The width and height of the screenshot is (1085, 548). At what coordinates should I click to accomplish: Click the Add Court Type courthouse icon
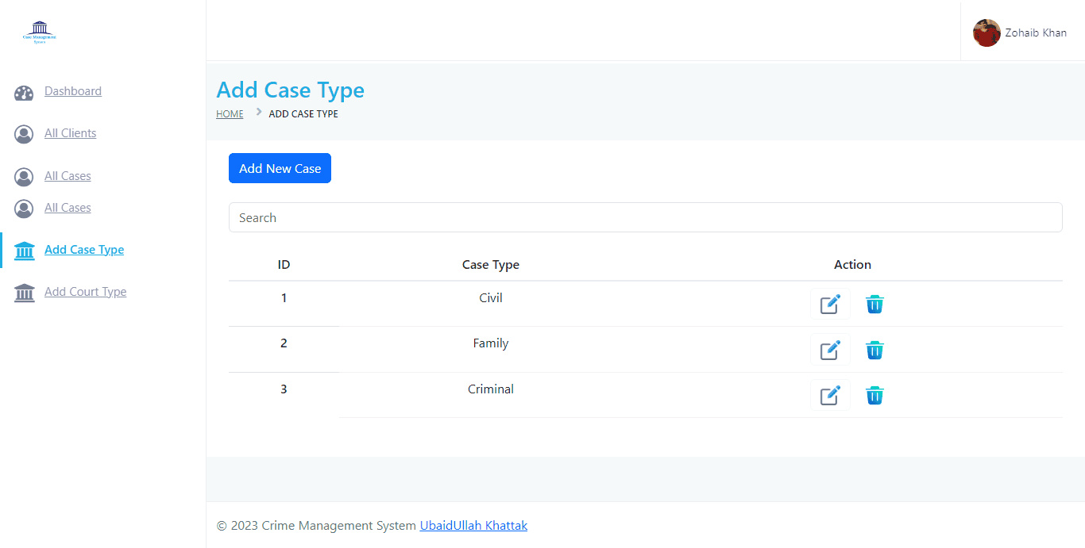click(25, 293)
